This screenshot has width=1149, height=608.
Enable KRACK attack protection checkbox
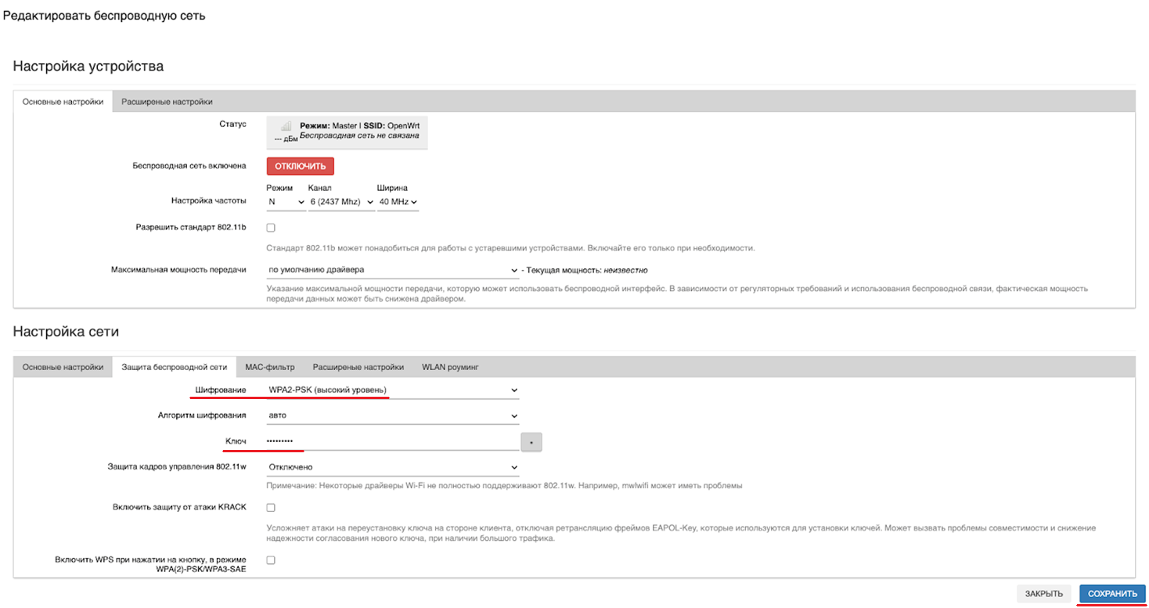point(271,508)
